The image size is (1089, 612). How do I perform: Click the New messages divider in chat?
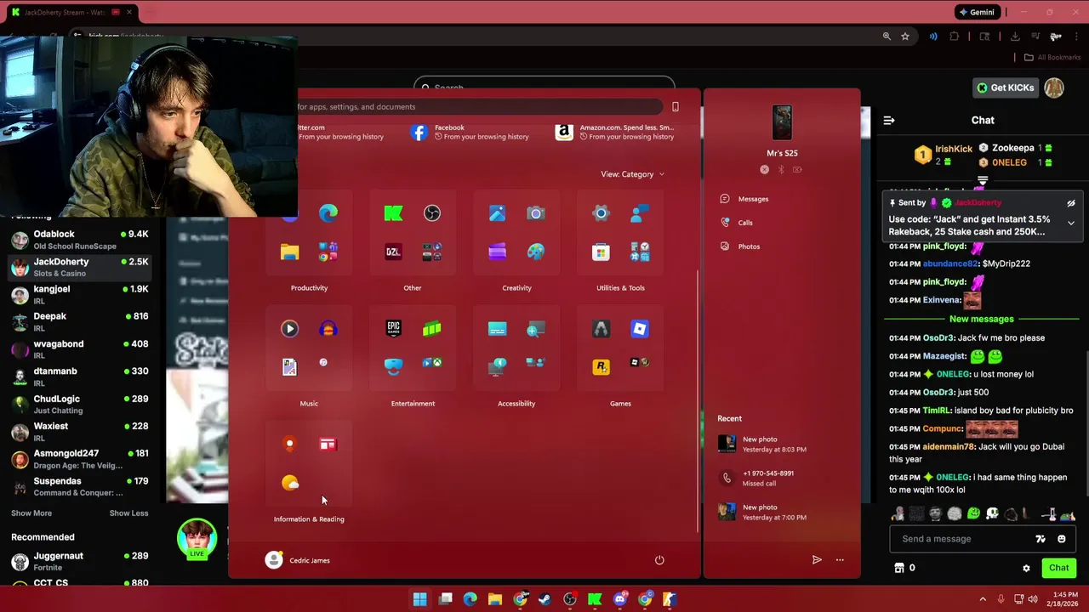[982, 319]
